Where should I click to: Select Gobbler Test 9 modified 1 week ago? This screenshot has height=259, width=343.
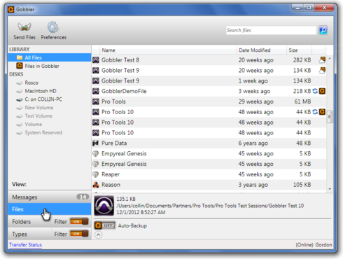209,80
